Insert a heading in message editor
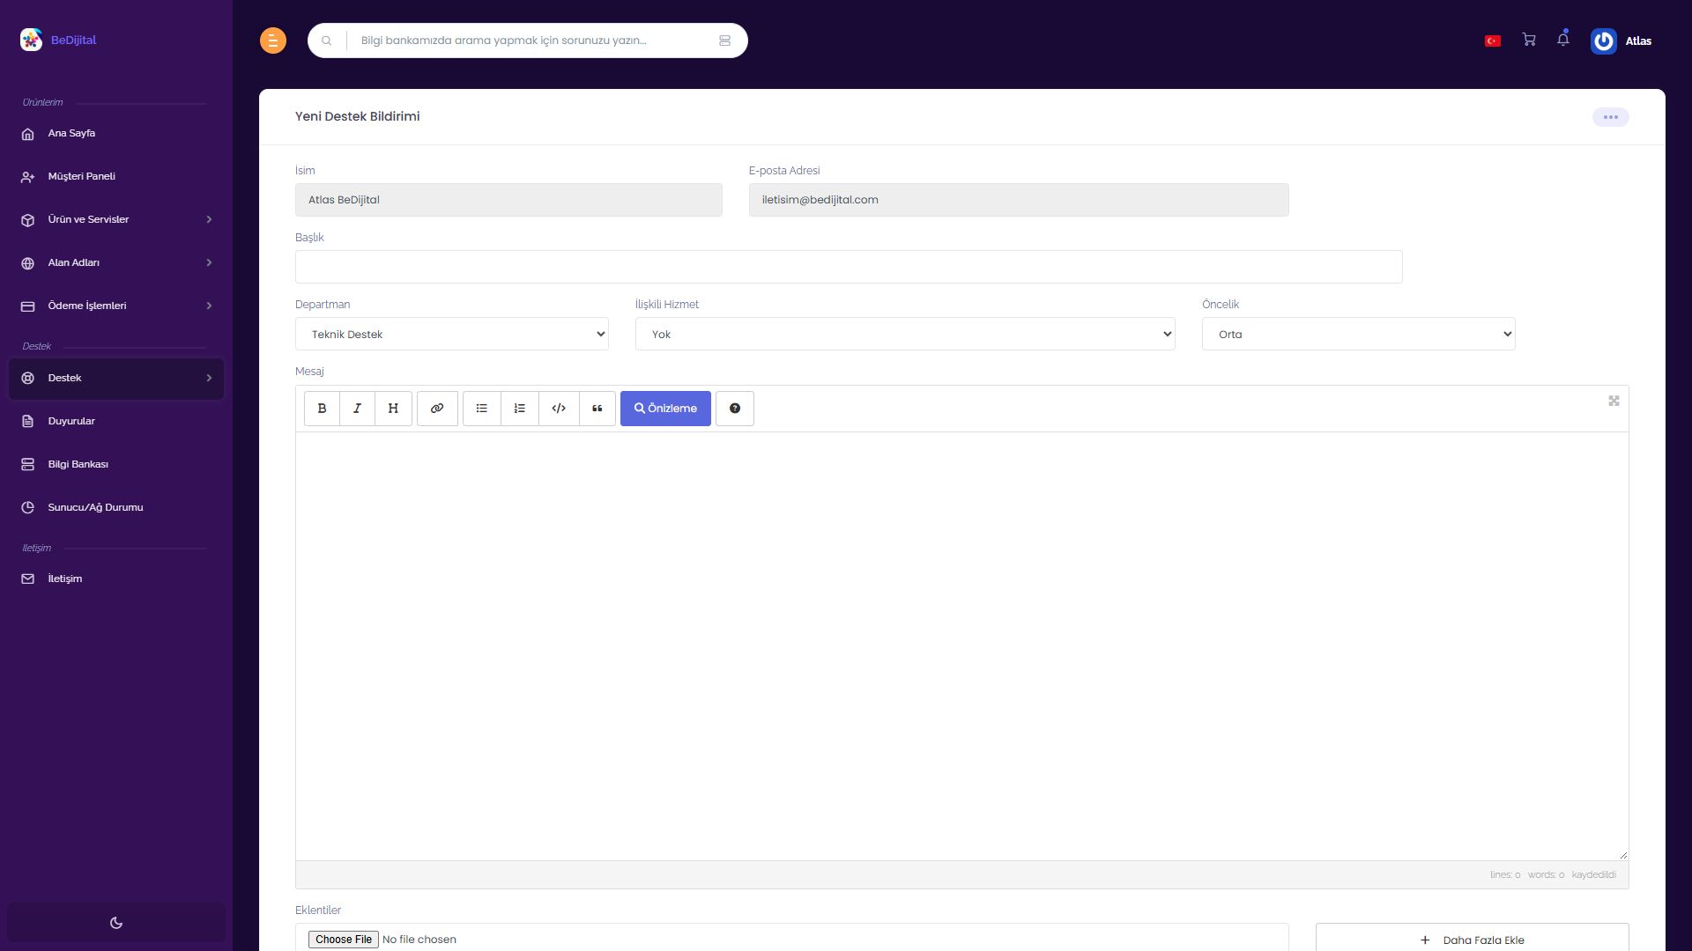Image resolution: width=1692 pixels, height=951 pixels. (393, 409)
